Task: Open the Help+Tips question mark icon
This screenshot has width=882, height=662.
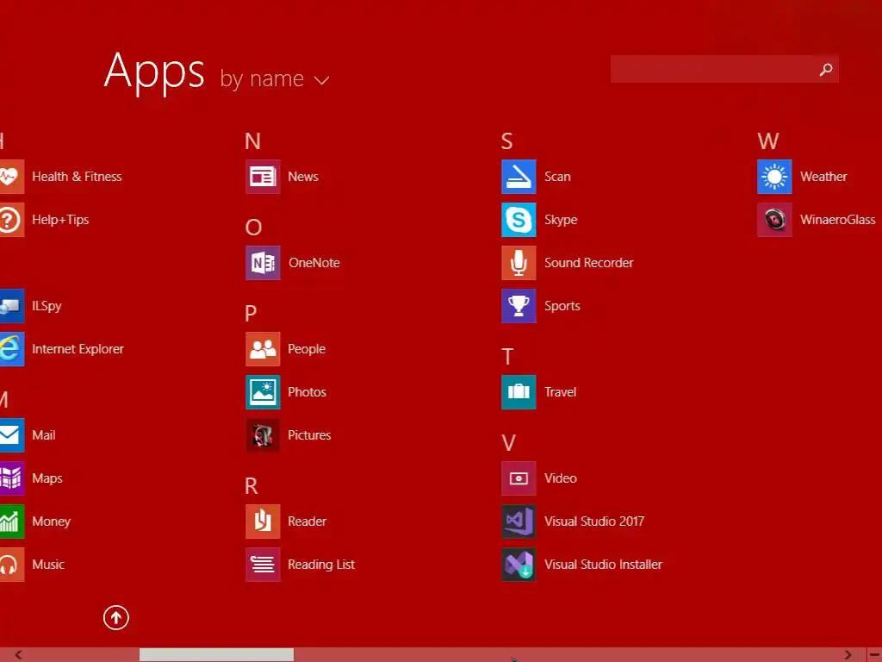Action: pos(12,220)
